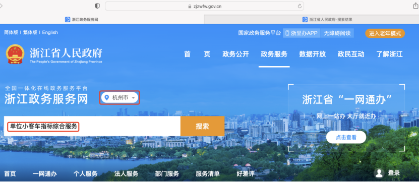
Task: Click the 网上一站办 大厅就近办 slogan
Action: tap(346, 116)
